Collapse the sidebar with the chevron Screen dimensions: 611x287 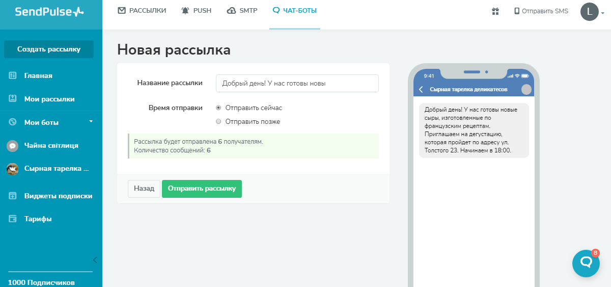click(95, 260)
